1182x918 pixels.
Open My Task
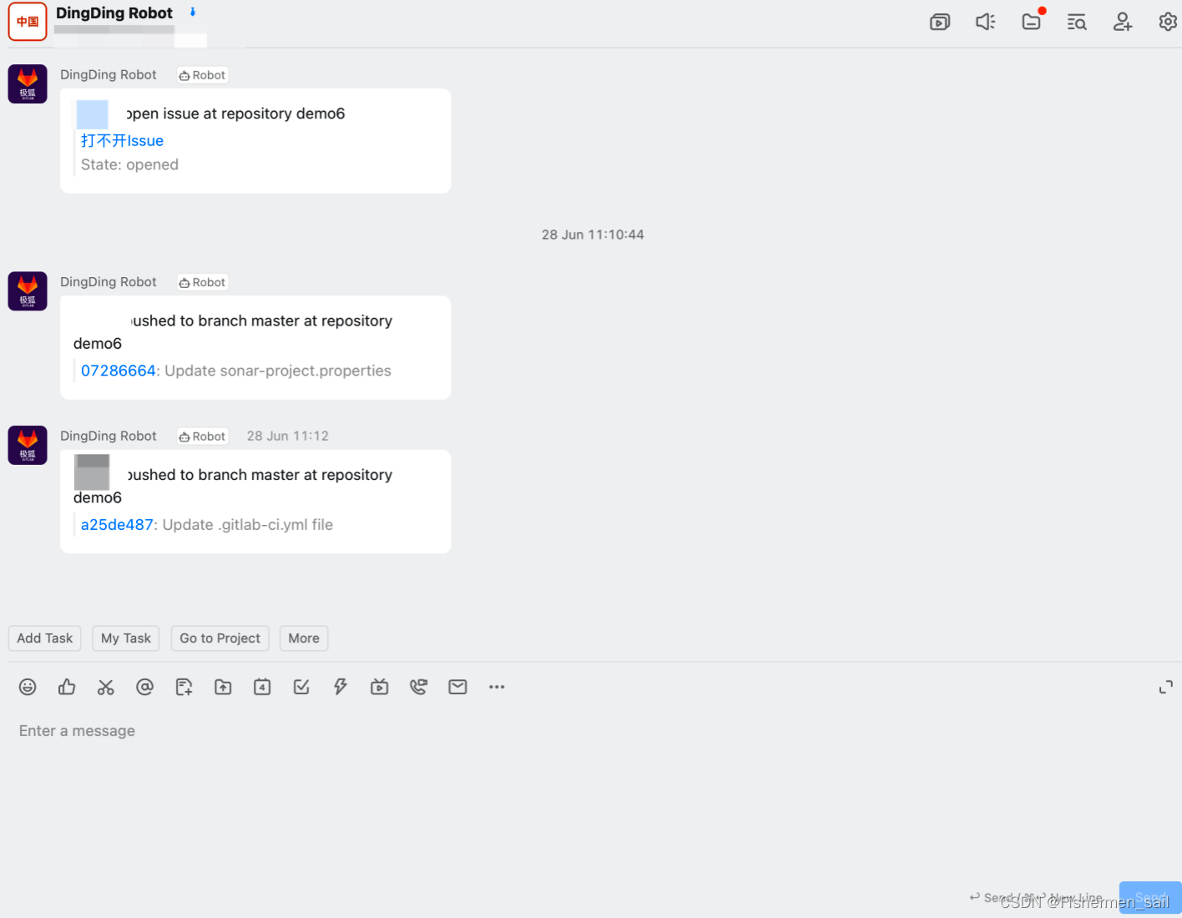pyautogui.click(x=126, y=638)
